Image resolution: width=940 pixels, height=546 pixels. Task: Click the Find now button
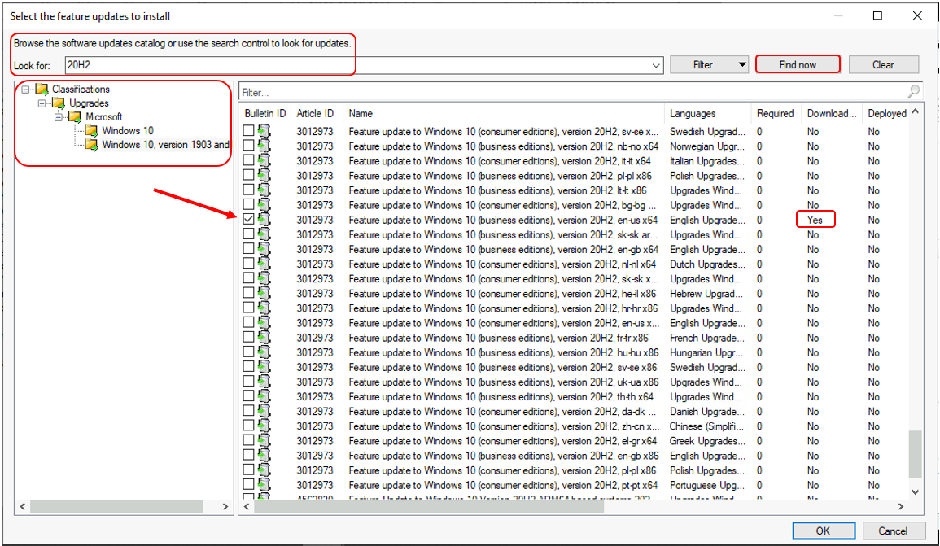[797, 65]
